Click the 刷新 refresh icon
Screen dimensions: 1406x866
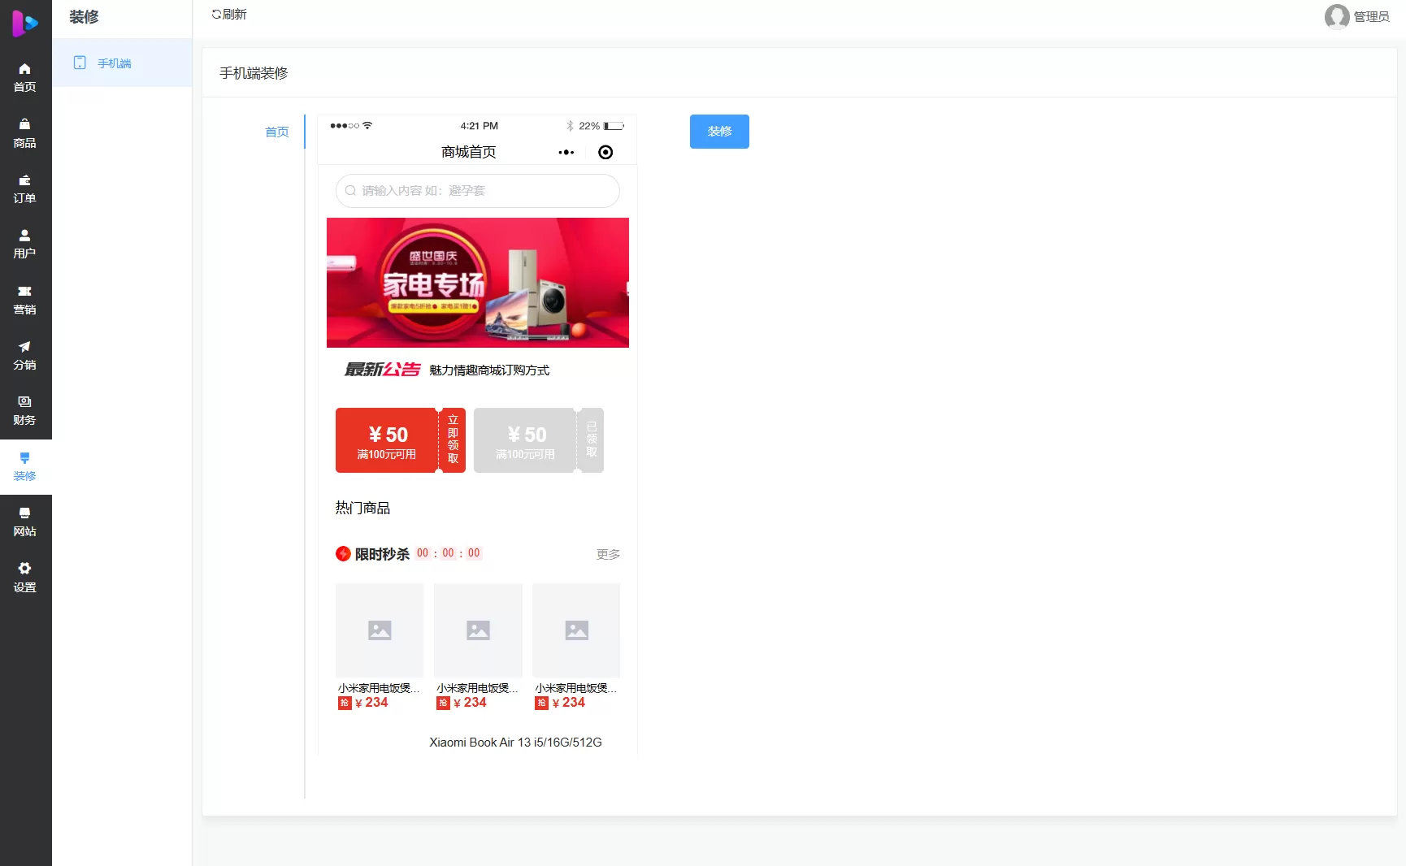click(229, 14)
